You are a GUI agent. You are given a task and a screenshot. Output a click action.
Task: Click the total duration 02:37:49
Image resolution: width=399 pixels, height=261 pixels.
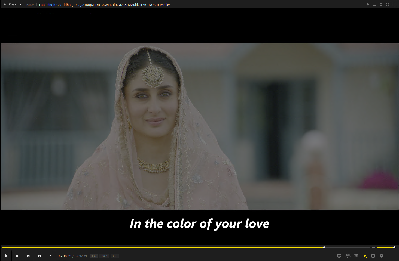81,256
